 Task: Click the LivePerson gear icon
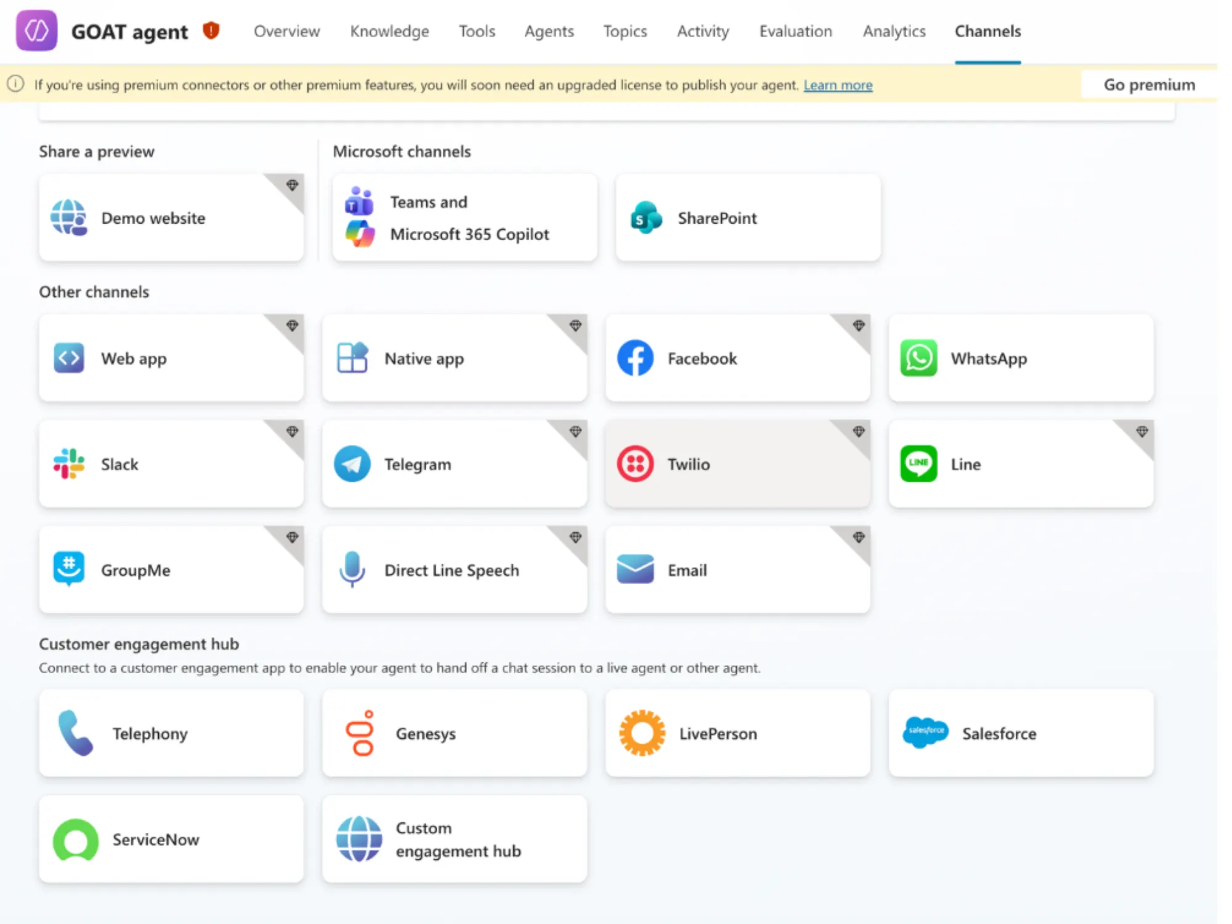642,733
